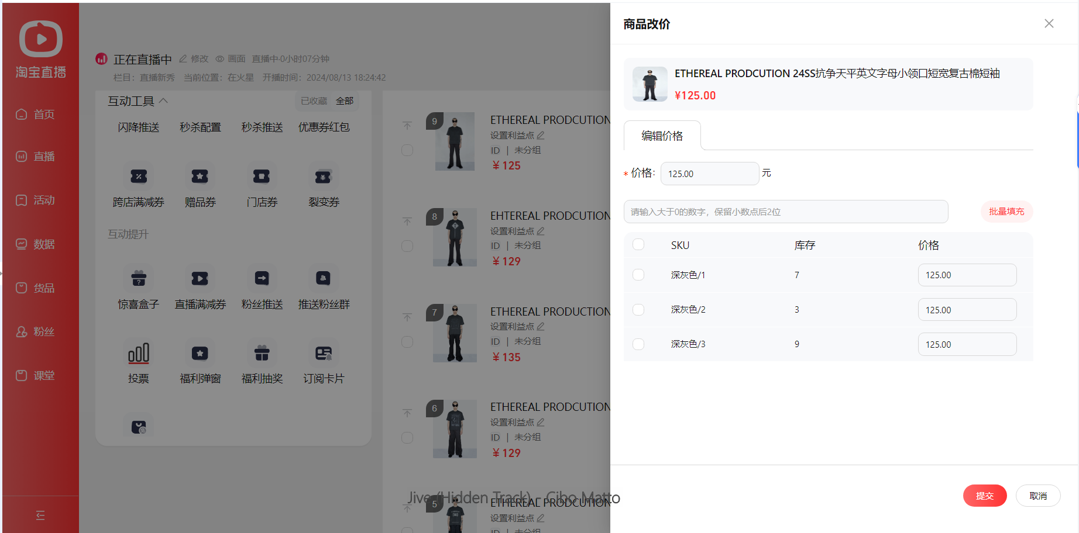
Task: Open the 订阅卡片 subscription card icon
Action: click(324, 353)
